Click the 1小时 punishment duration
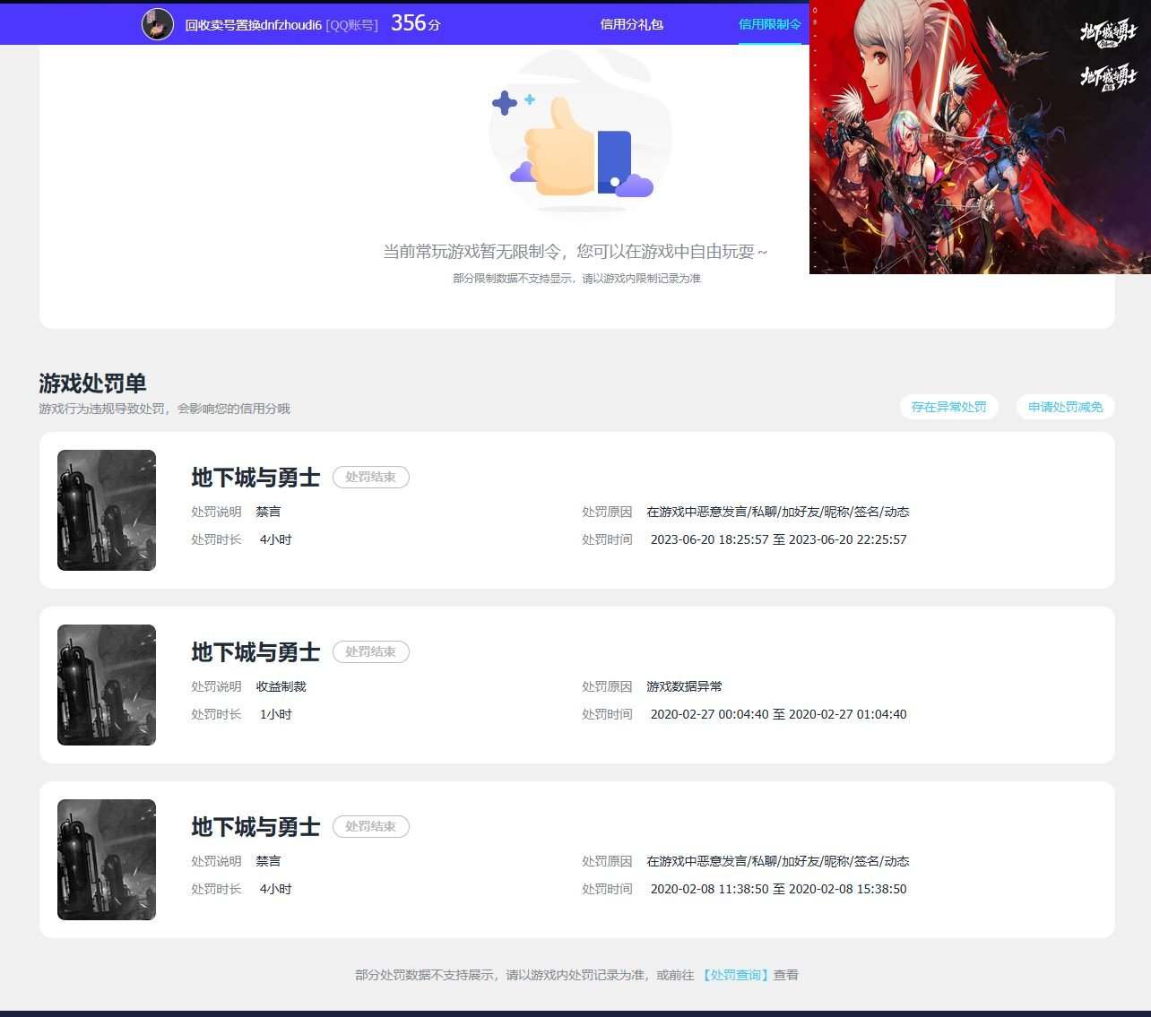The height and width of the screenshot is (1017, 1151). 275,714
